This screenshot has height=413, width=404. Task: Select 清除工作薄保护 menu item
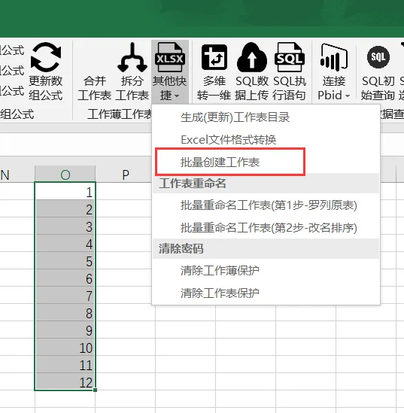point(266,271)
